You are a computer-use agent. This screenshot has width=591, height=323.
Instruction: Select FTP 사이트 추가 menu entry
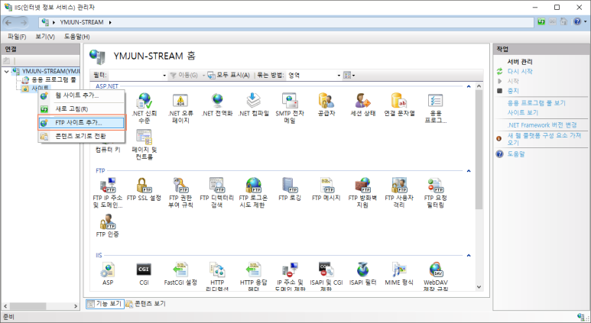pos(81,123)
